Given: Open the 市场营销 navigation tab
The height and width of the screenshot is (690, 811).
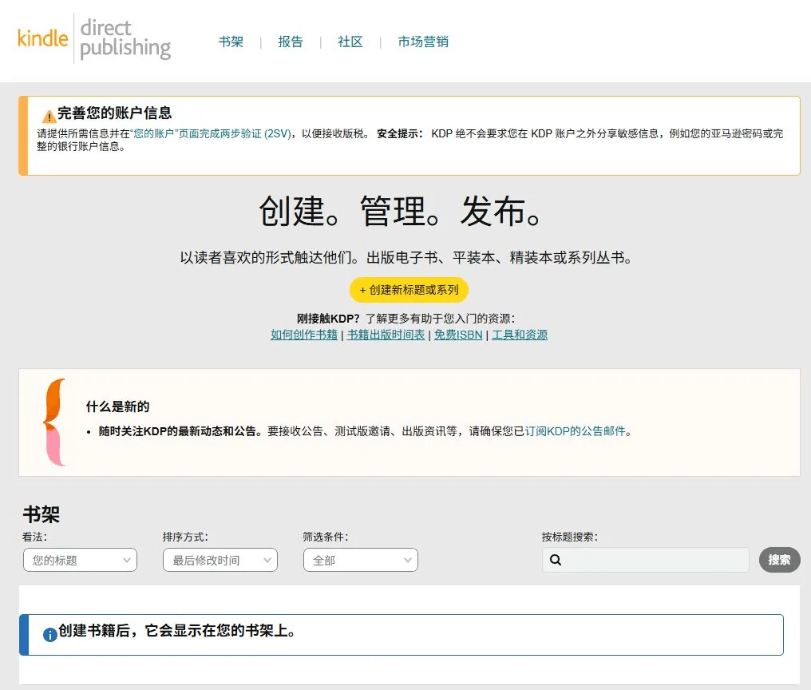Looking at the screenshot, I should pyautogui.click(x=422, y=42).
